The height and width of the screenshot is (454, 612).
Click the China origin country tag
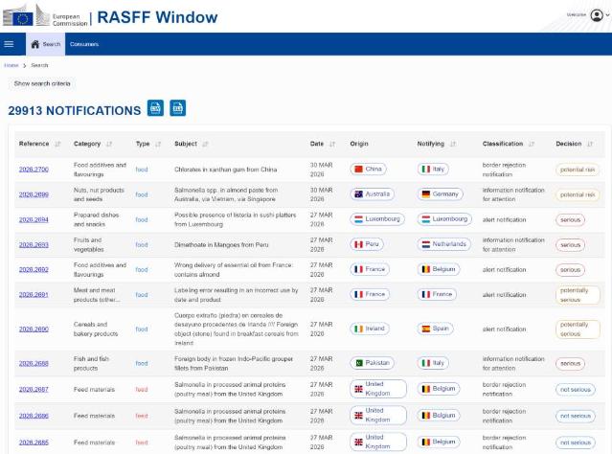click(x=368, y=170)
